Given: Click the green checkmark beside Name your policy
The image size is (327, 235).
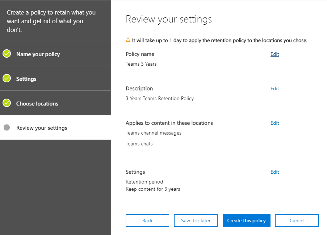Looking at the screenshot, I should (7, 54).
